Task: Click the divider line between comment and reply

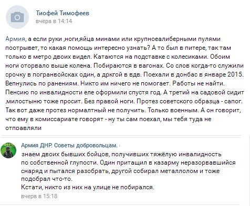Action: [121, 135]
